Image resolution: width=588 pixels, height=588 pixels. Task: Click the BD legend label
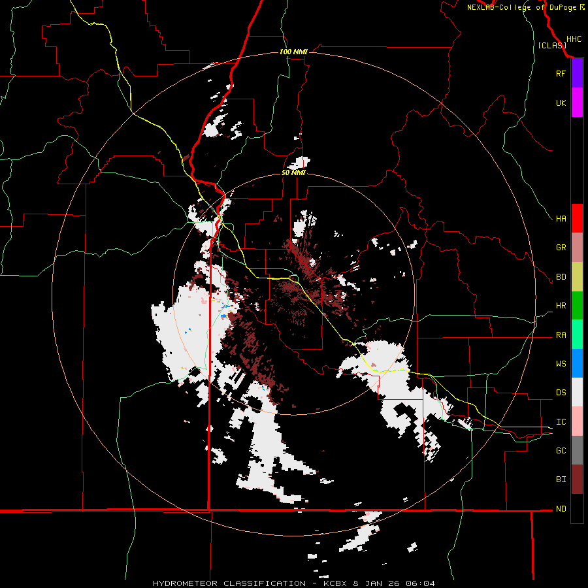click(x=561, y=277)
